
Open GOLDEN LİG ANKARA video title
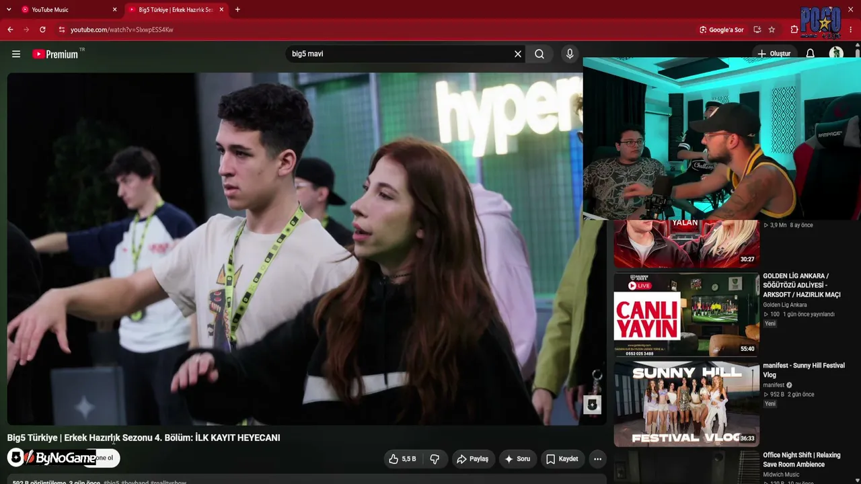[x=802, y=285]
